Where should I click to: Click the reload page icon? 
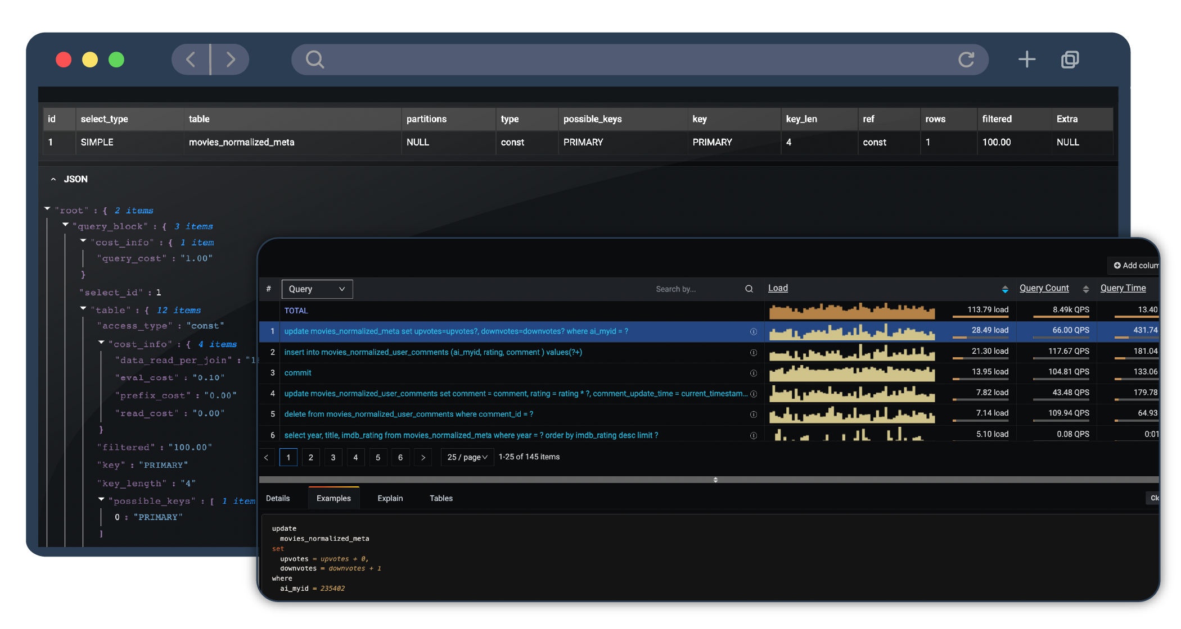pyautogui.click(x=966, y=60)
